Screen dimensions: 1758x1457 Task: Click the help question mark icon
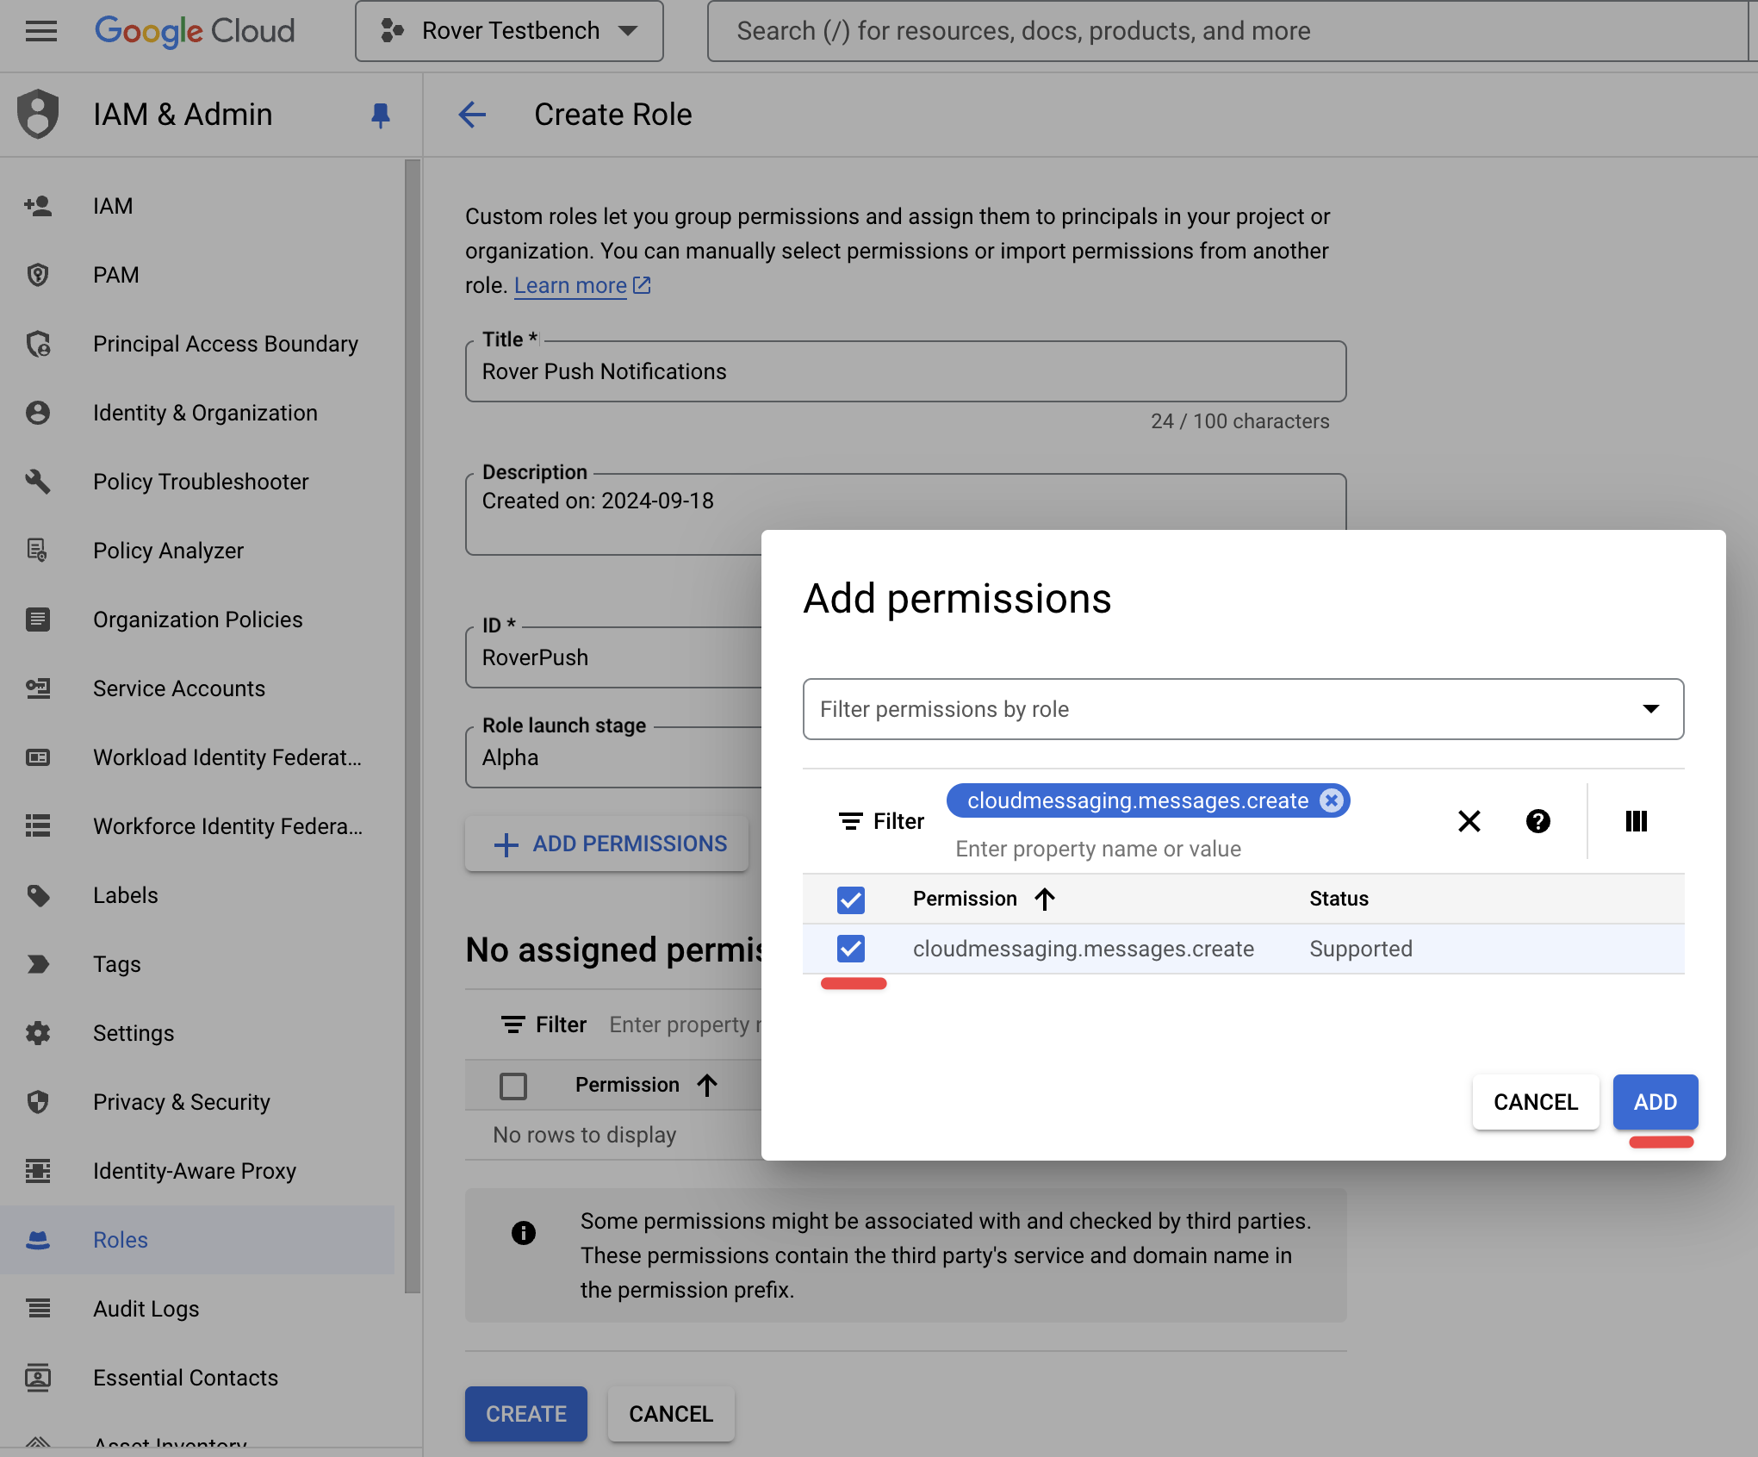coord(1539,820)
